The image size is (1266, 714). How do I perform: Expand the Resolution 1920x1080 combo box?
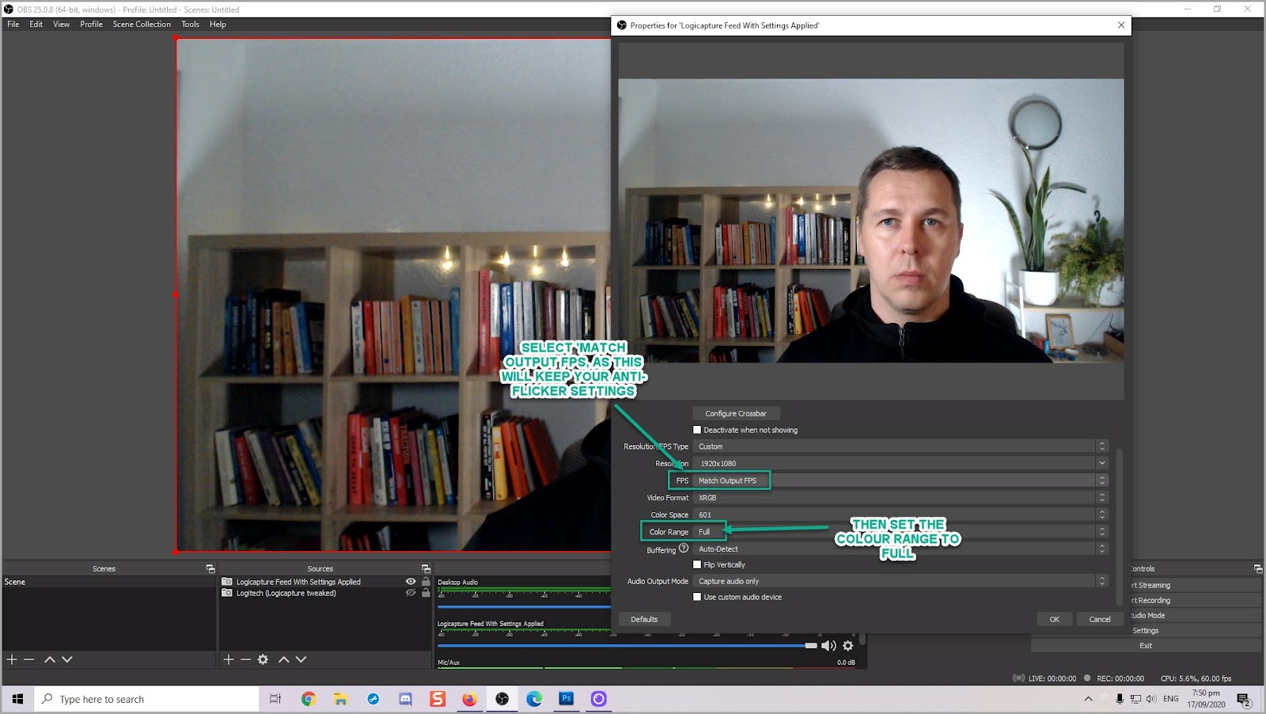(900, 463)
